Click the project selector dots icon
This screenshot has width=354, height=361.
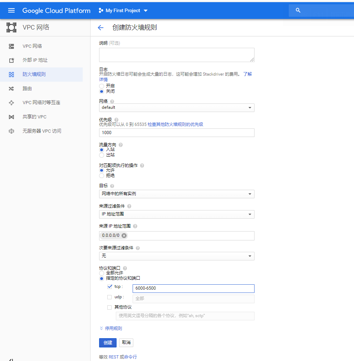tap(101, 10)
